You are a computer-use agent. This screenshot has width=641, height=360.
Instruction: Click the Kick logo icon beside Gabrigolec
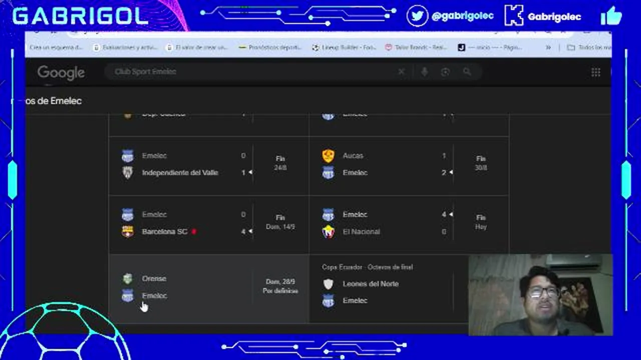pos(513,15)
